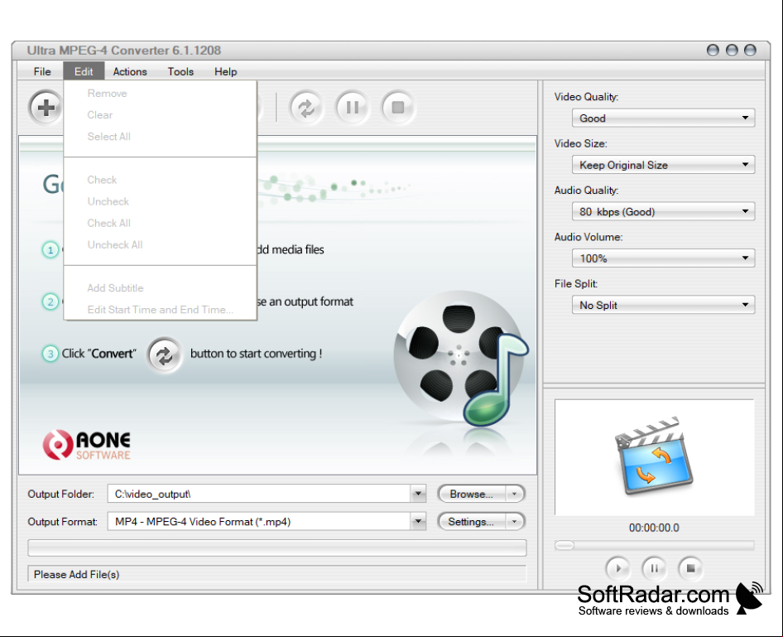Click the Stop conversion toolbar icon
Image resolution: width=783 pixels, height=637 pixels.
(397, 108)
